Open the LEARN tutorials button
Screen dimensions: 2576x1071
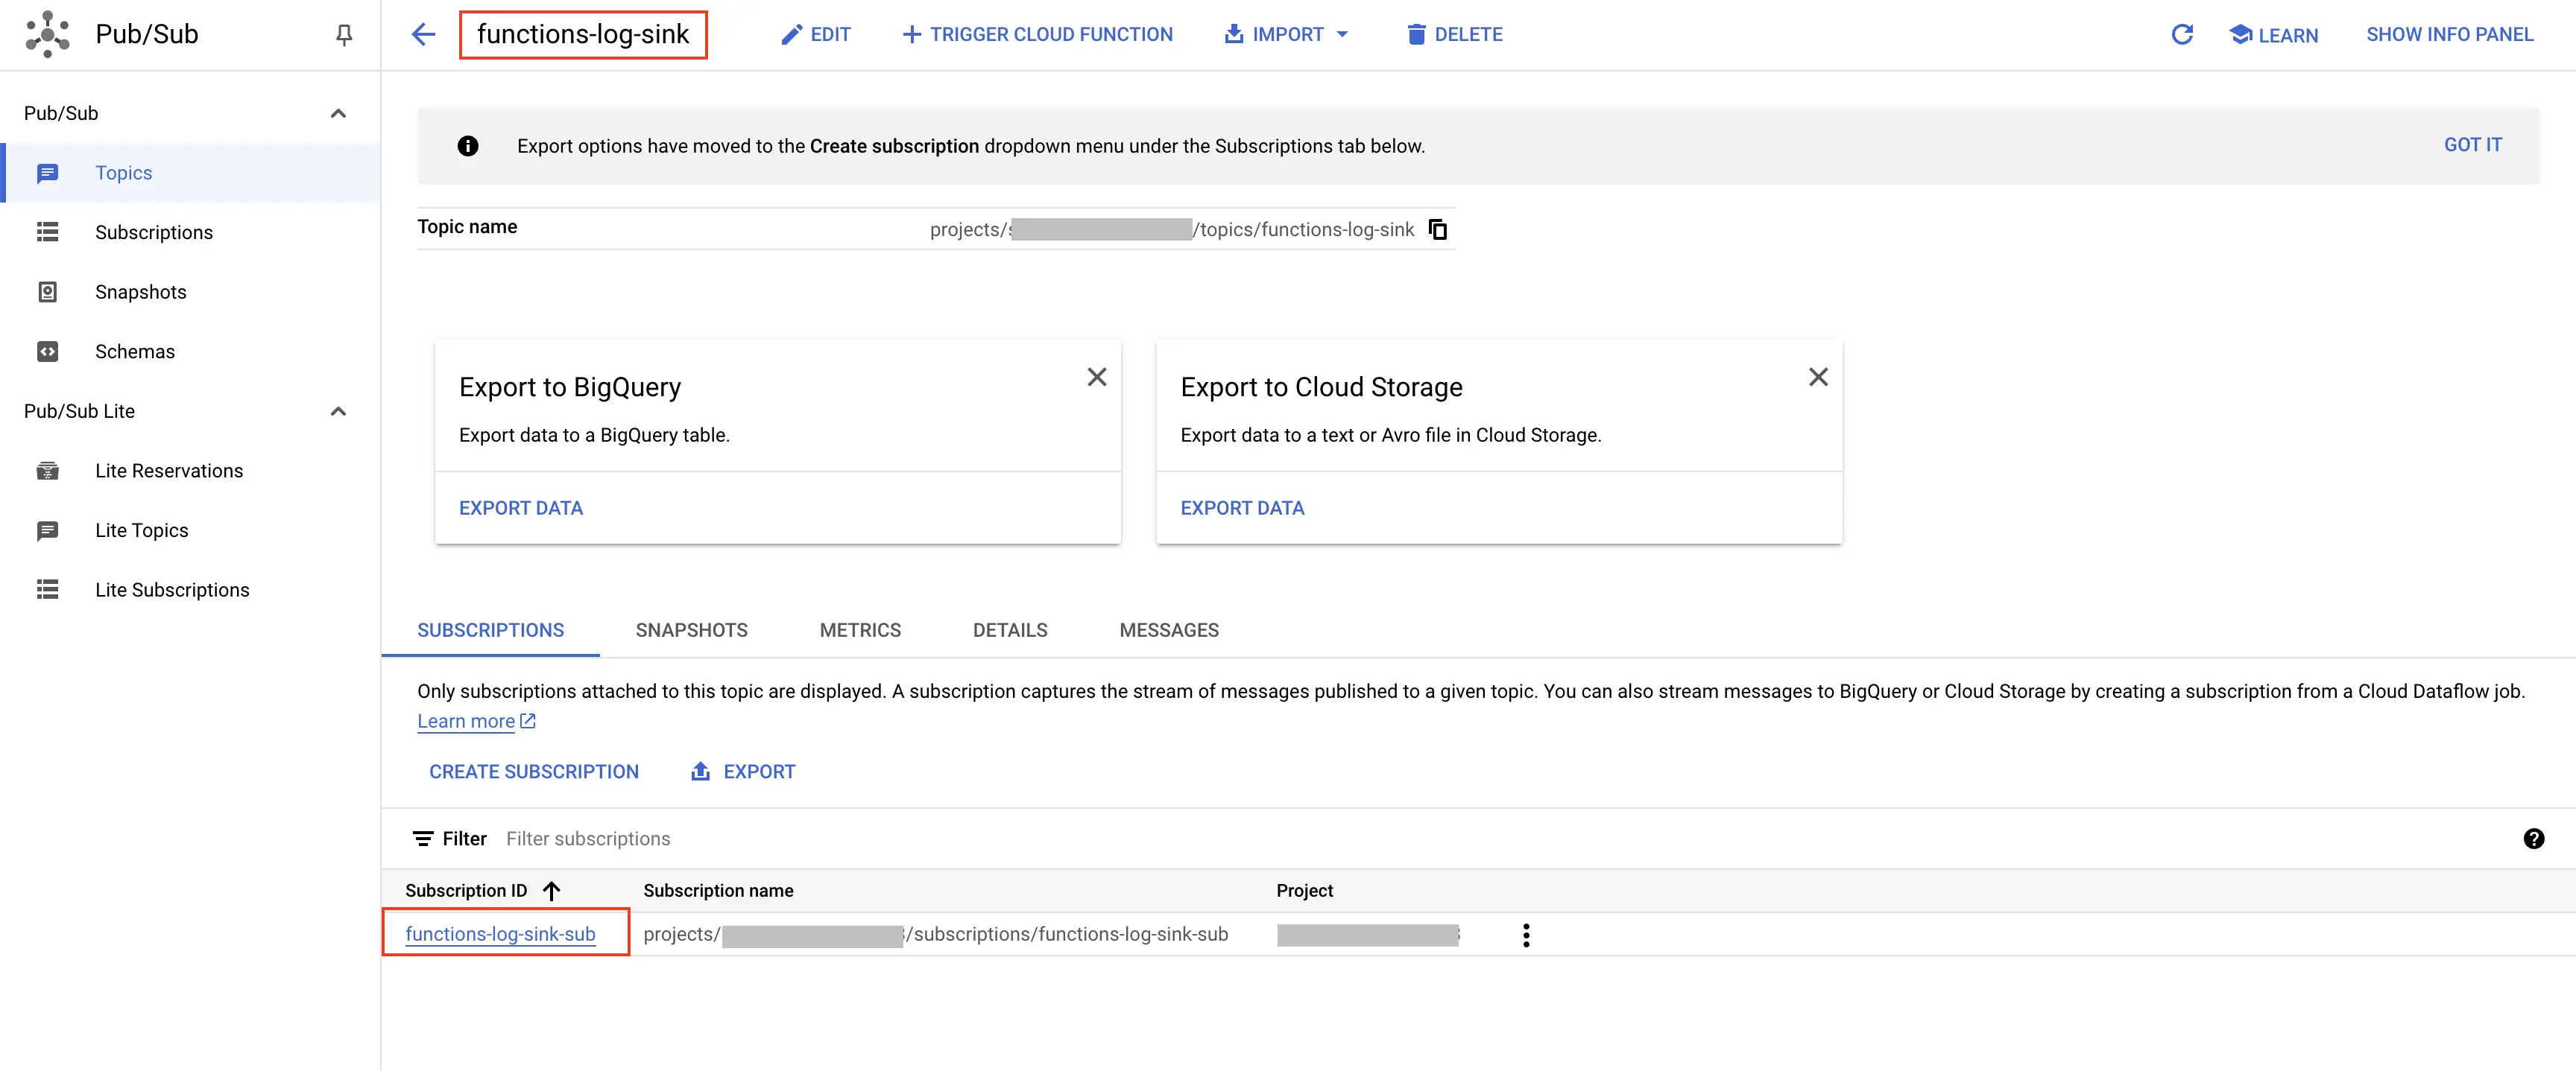tap(2274, 35)
